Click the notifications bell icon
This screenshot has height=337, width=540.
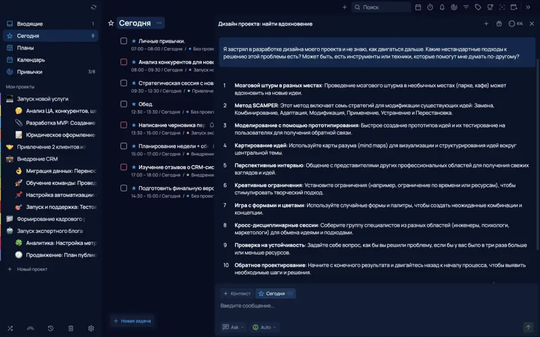click(x=442, y=7)
